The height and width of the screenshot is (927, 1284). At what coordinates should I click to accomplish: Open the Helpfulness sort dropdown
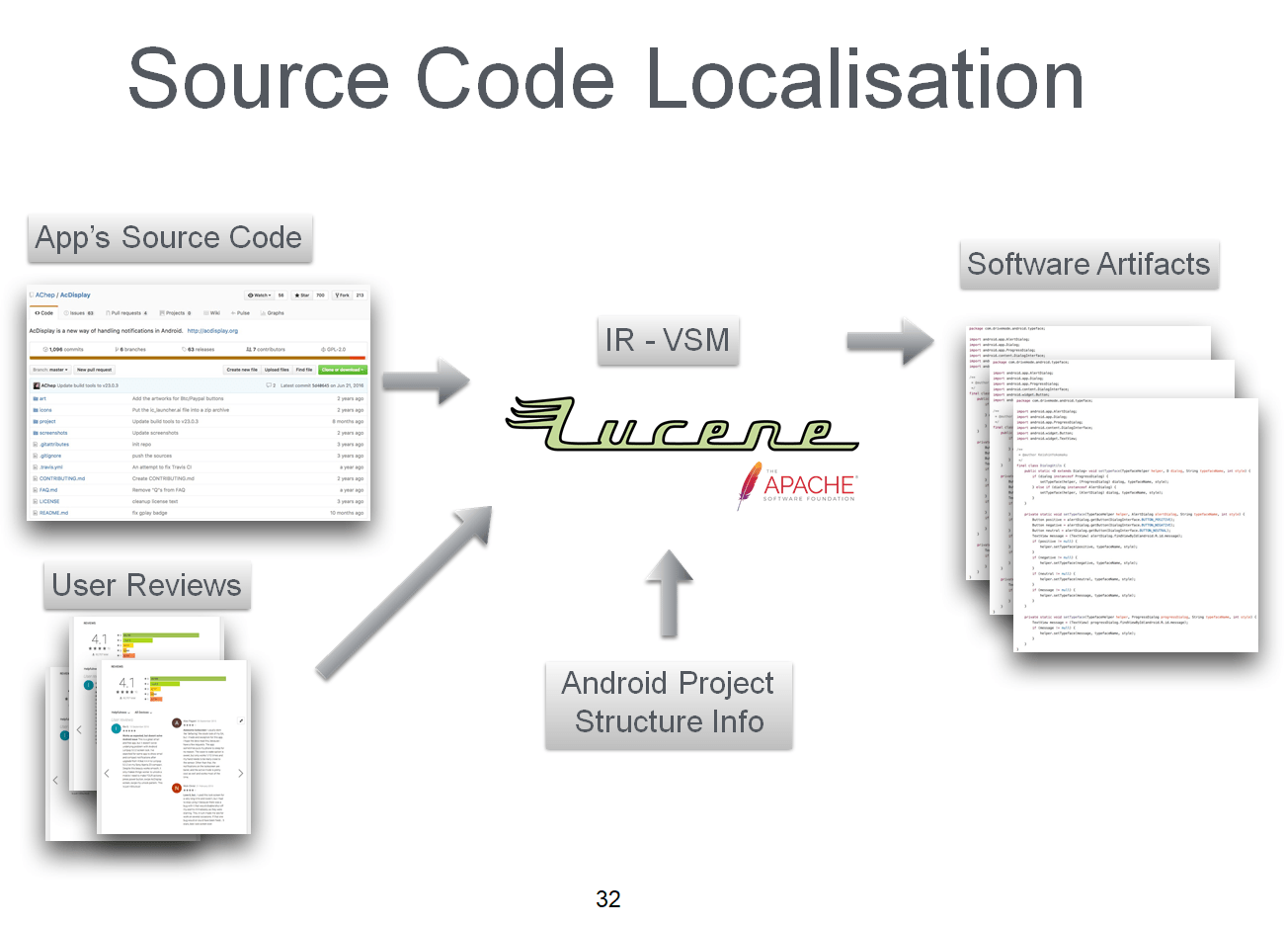(120, 712)
